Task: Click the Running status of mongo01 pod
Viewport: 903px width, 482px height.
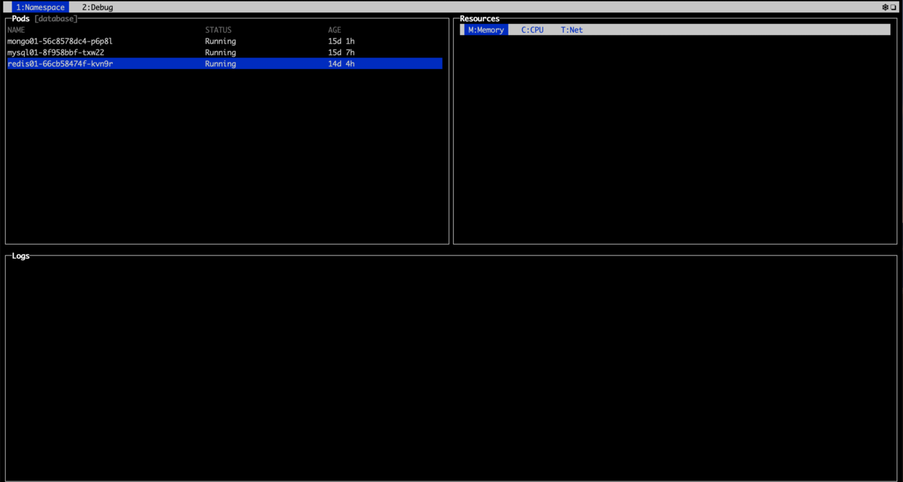Action: pos(221,42)
